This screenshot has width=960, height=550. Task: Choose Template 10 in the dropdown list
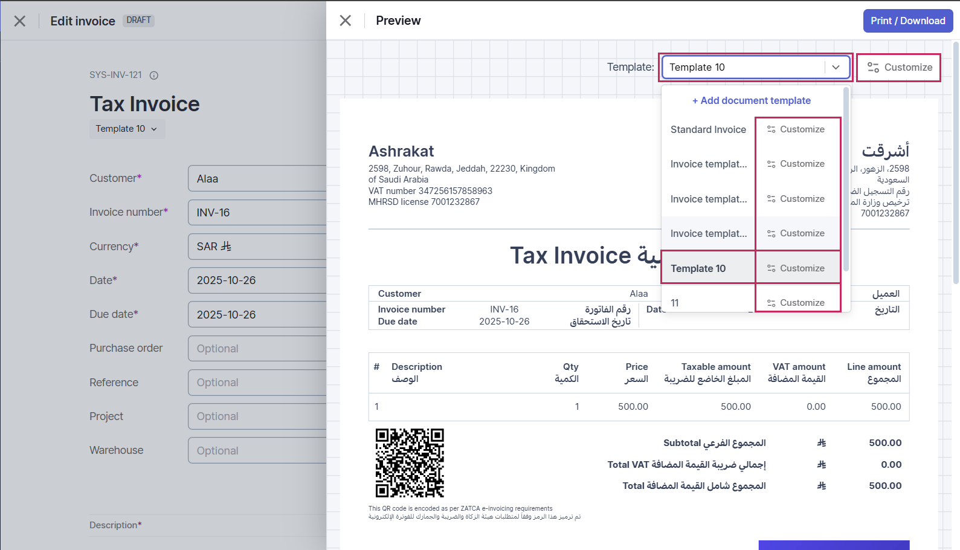[x=698, y=268]
